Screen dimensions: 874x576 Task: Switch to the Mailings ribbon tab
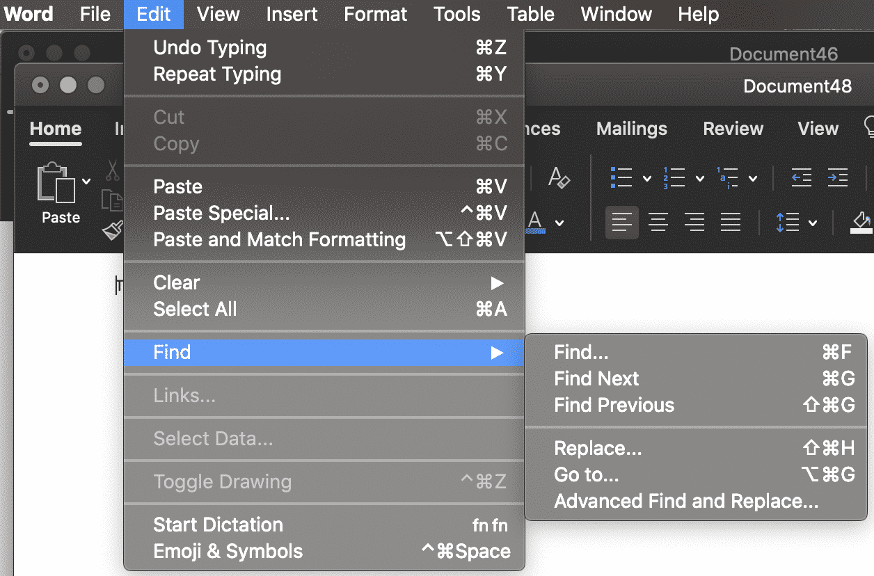coord(631,129)
